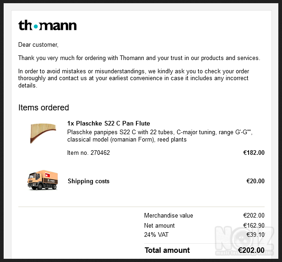Click the Noiz watermark logo
The height and width of the screenshot is (262, 282).
pyautogui.click(x=244, y=241)
